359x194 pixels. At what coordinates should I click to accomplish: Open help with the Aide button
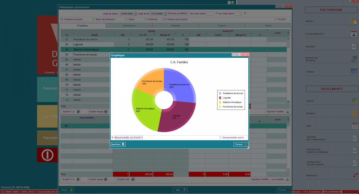pyautogui.click(x=180, y=190)
